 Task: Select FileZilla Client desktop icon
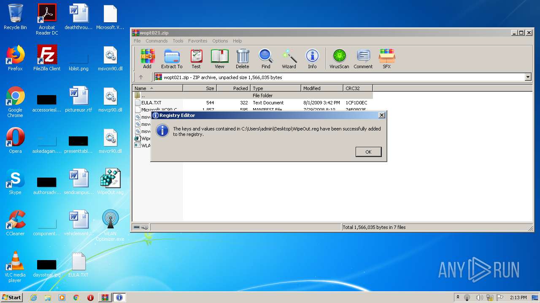(x=47, y=58)
